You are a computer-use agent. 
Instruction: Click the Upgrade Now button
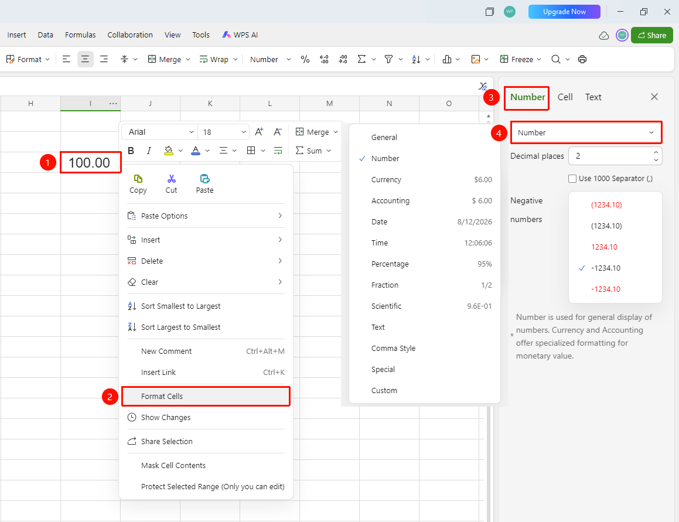click(x=564, y=12)
